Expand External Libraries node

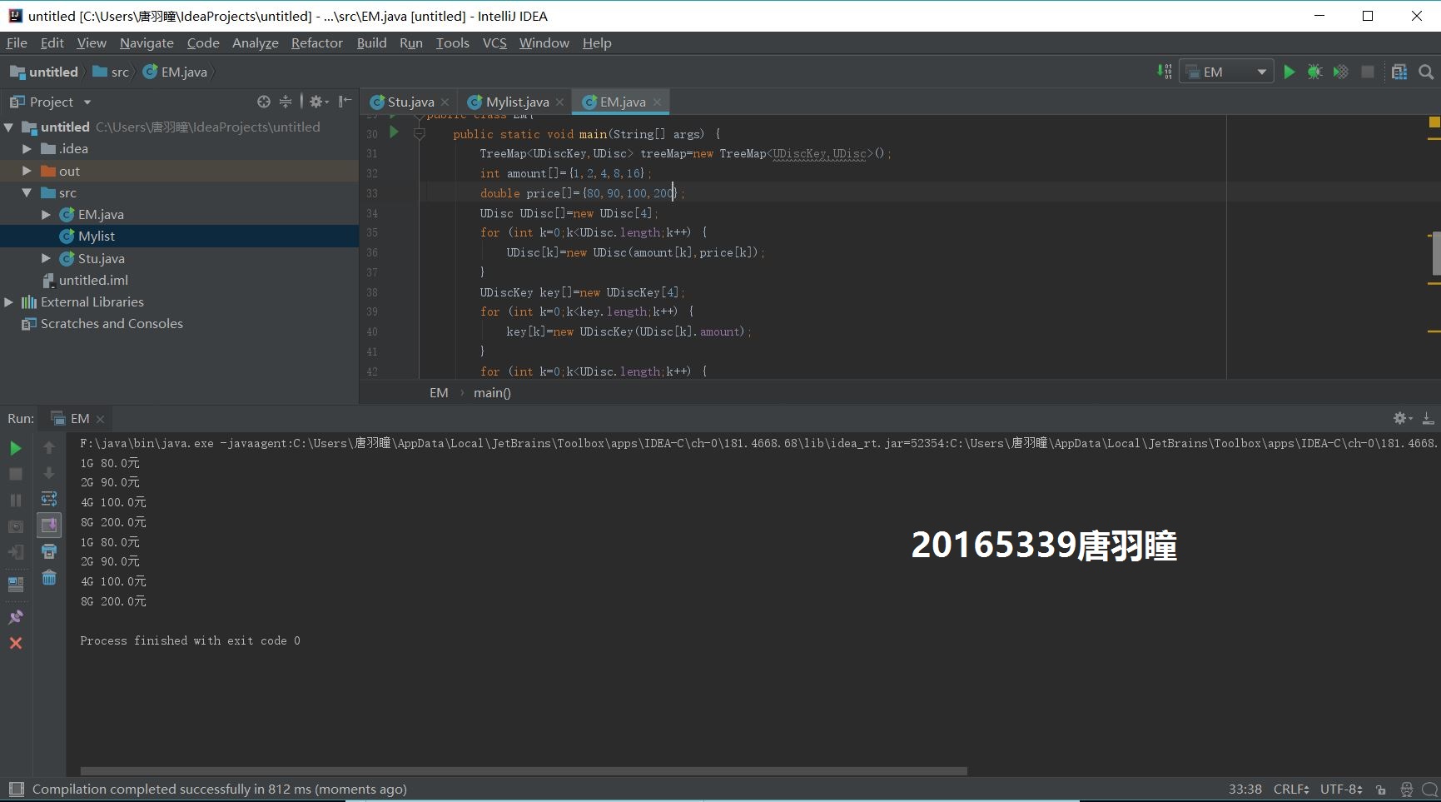[8, 302]
